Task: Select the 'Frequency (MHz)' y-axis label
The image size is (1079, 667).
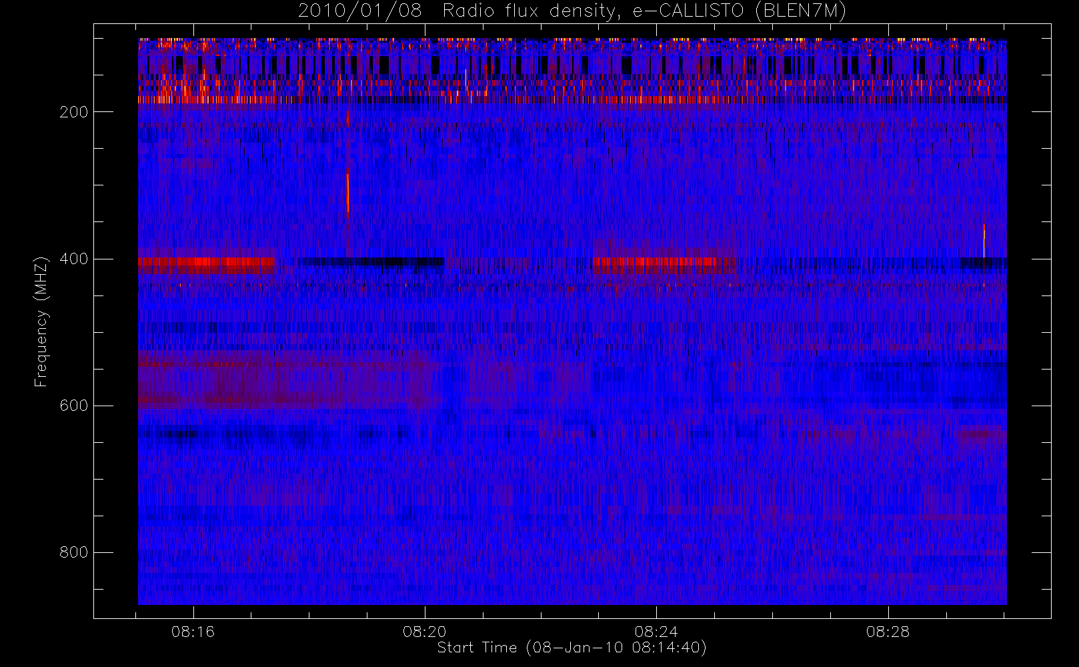Action: click(x=41, y=321)
